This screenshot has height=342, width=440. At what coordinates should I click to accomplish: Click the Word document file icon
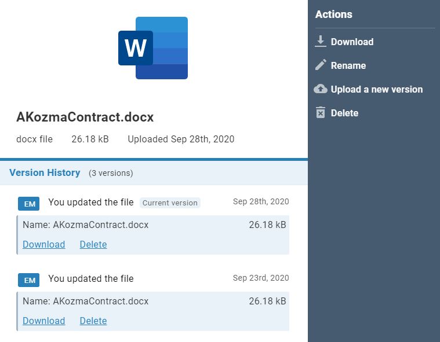(153, 48)
